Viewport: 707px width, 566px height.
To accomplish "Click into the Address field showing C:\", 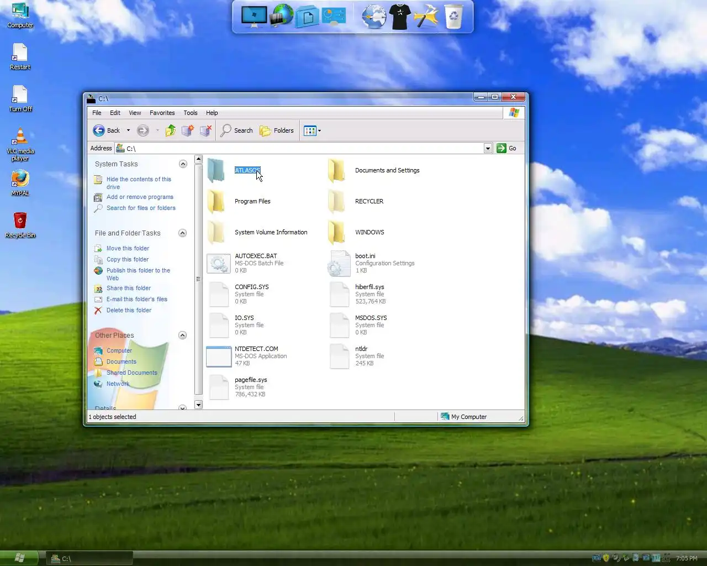I will coord(299,148).
